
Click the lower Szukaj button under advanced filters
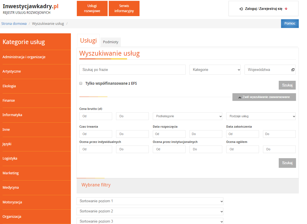[x=287, y=163]
